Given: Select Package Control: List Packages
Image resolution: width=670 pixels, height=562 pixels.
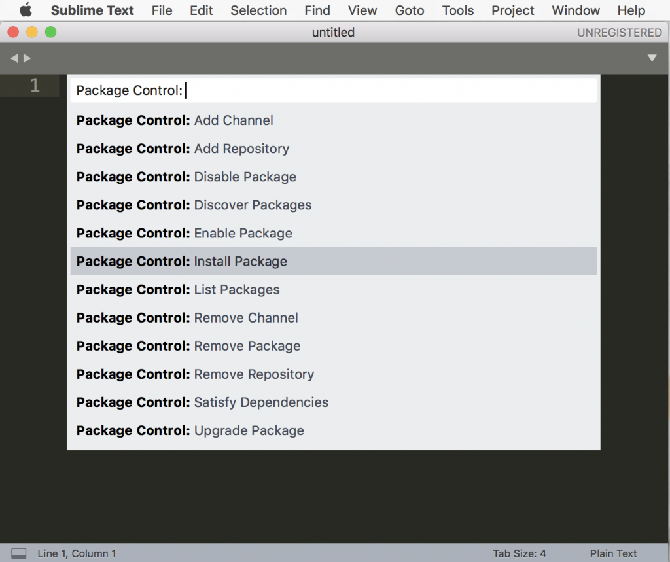Looking at the screenshot, I should click(x=333, y=289).
